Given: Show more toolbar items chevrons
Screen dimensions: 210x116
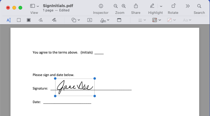Looking at the screenshot, I should pyautogui.click(x=188, y=6).
